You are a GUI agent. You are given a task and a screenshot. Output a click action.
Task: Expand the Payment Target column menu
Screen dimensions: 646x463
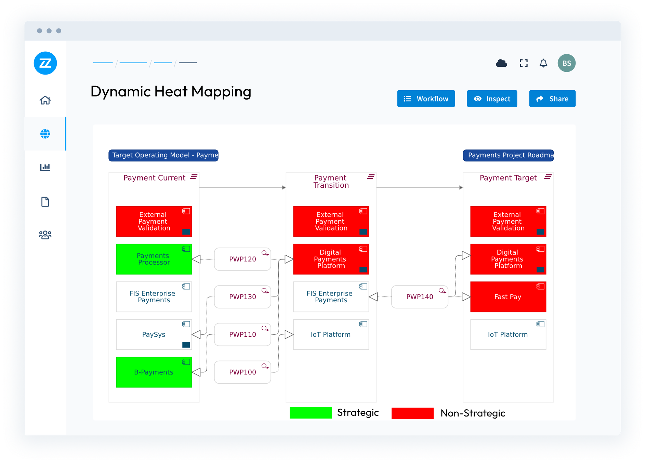coord(548,177)
